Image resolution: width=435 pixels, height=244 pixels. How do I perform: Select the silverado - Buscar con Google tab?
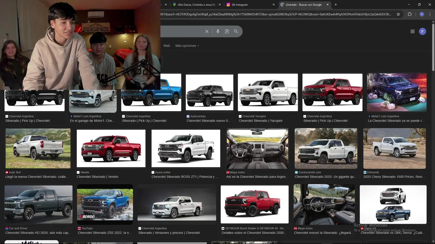pos(304,5)
